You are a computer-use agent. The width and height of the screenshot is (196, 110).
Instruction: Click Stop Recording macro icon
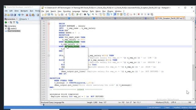(x=142, y=14)
